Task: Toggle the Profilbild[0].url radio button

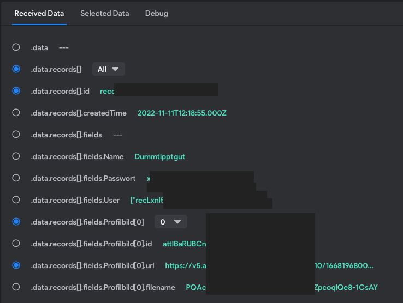Action: click(16, 265)
